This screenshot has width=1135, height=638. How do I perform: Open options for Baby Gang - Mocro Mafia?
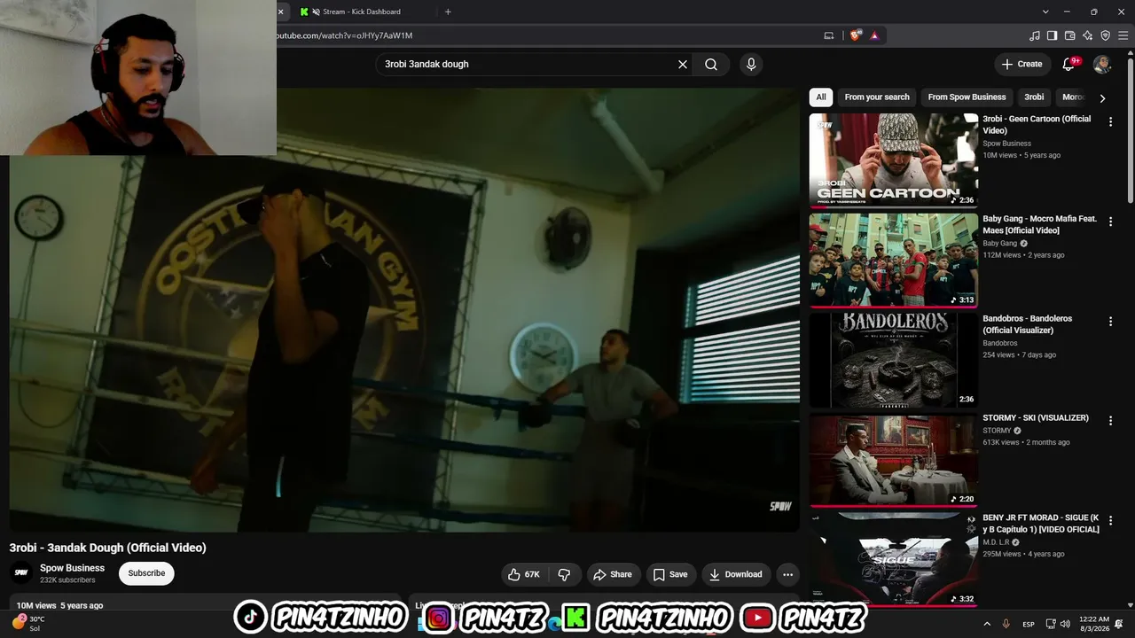(x=1110, y=222)
